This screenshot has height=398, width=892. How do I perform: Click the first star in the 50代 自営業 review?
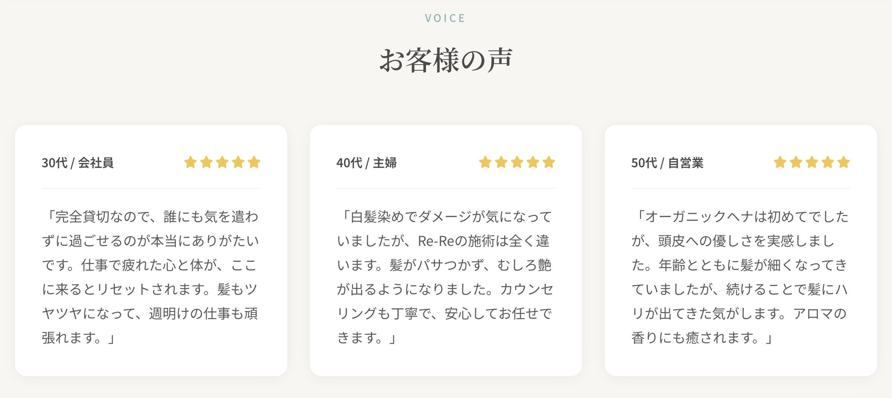[x=780, y=163]
